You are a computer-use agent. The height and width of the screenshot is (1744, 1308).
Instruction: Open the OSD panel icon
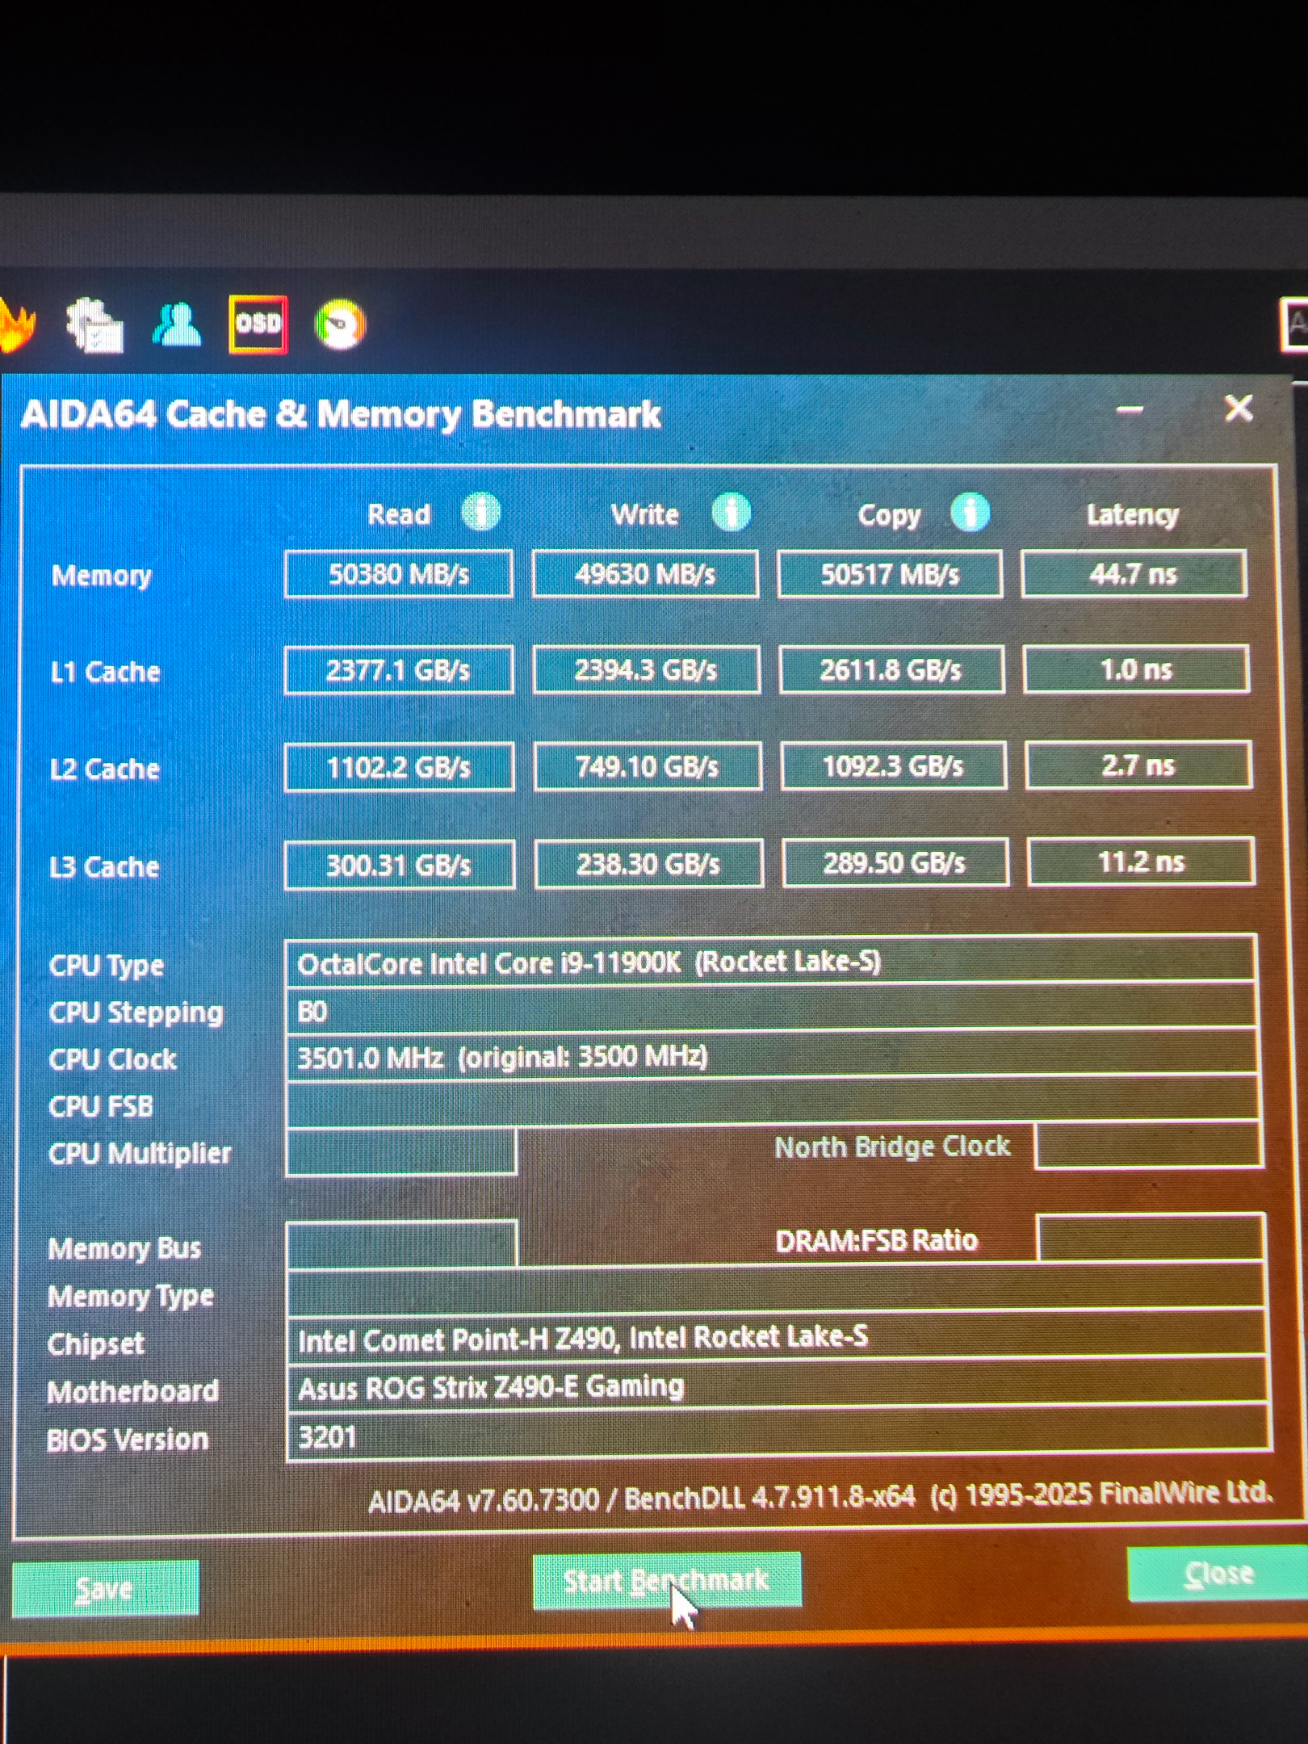tap(258, 324)
